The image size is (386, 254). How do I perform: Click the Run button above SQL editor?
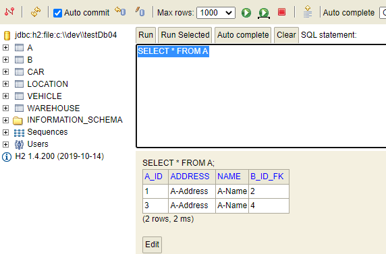[146, 35]
